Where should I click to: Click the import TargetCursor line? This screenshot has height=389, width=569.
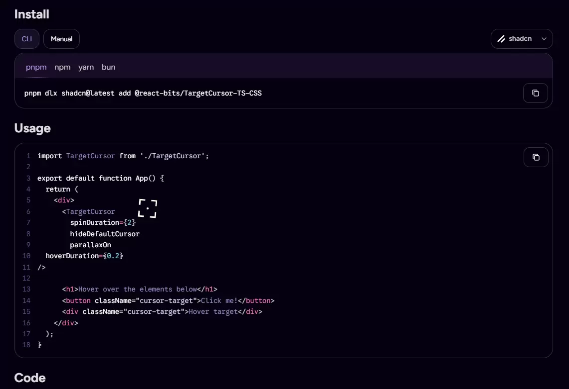[123, 156]
